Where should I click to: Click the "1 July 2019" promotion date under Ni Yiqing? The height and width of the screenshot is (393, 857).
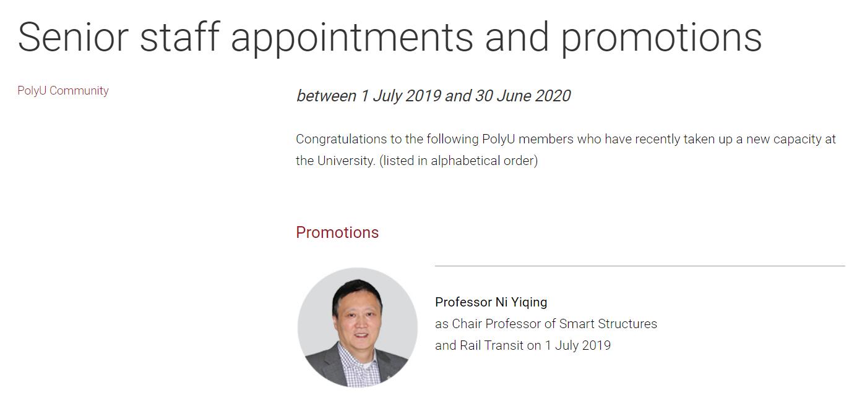point(577,345)
